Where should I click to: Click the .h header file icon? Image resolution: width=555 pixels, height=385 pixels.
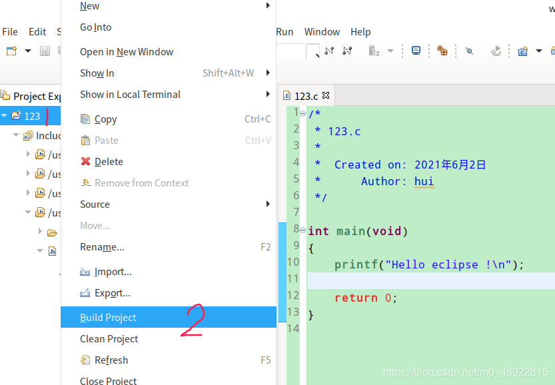[53, 251]
